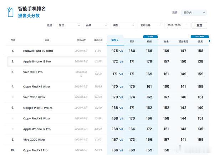The height and width of the screenshot is (155, 214).
Task: Click the V6 badge for Vivo X300 Pro
Action: click(121, 74)
